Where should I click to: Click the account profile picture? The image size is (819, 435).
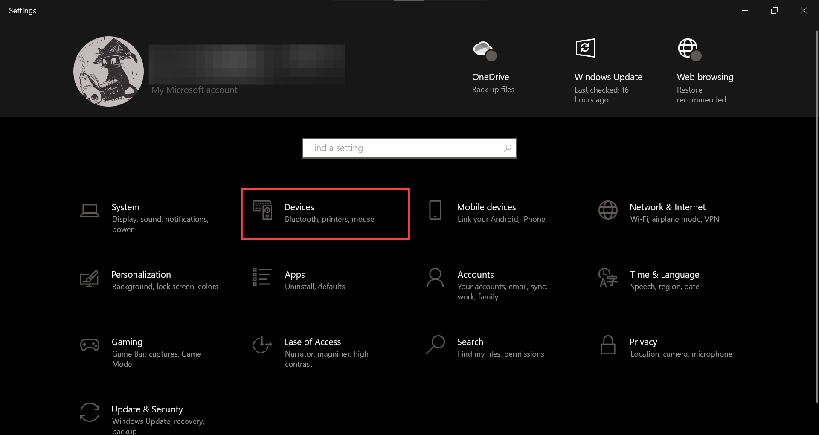pos(108,71)
